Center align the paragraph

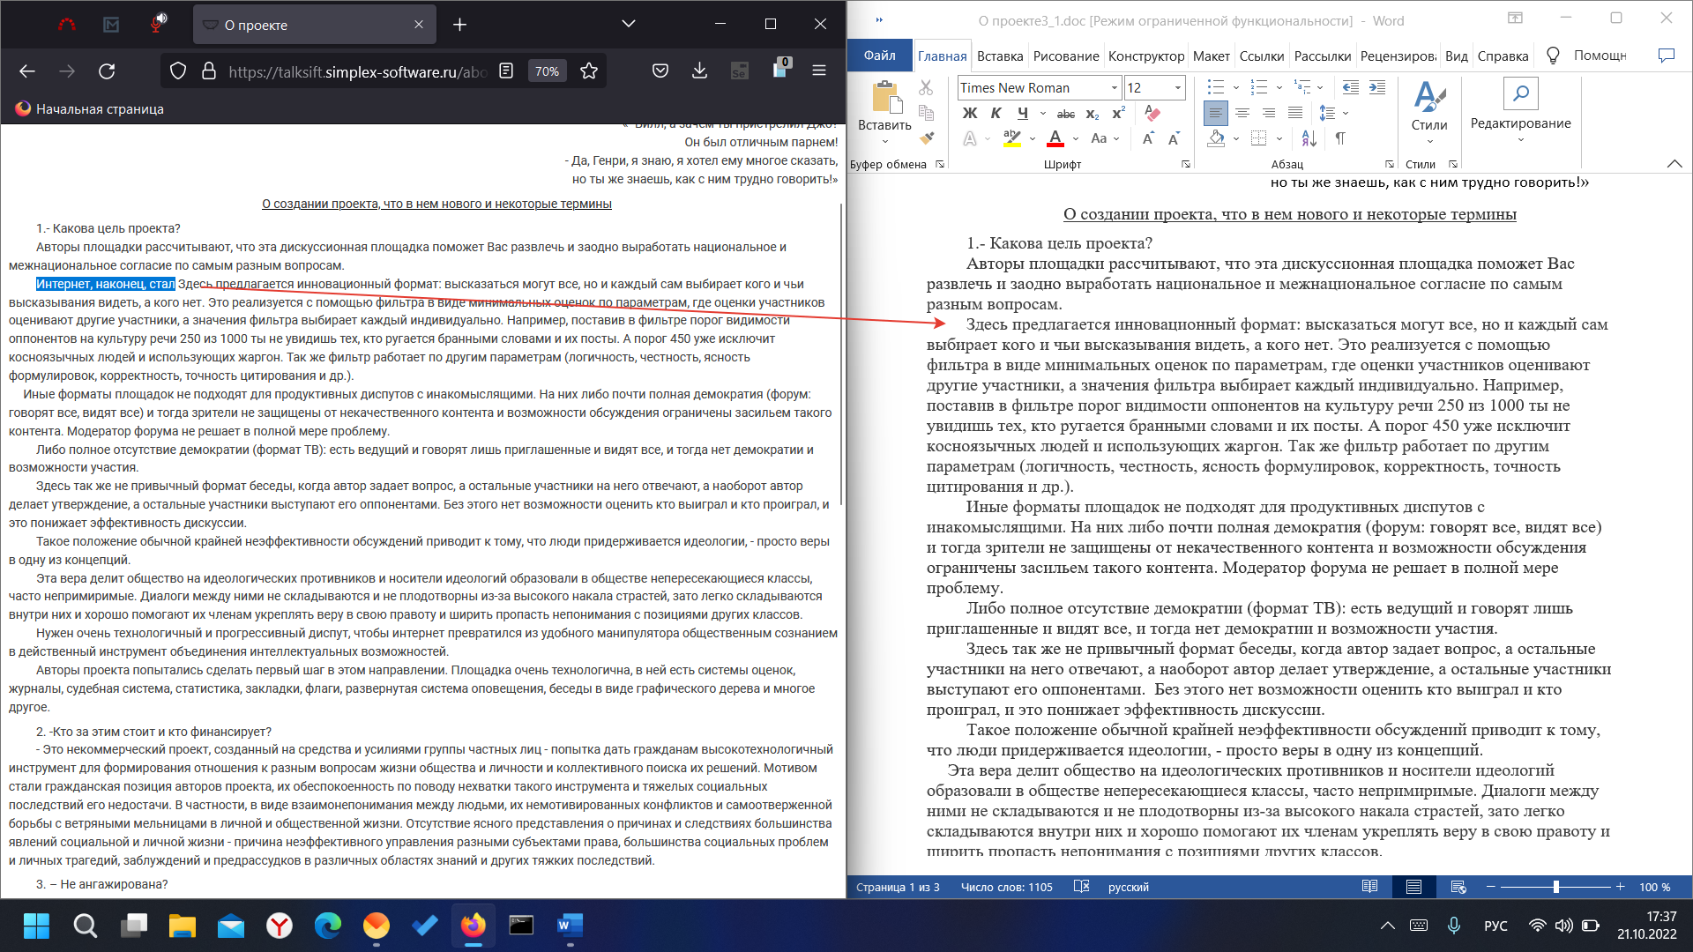(x=1242, y=113)
